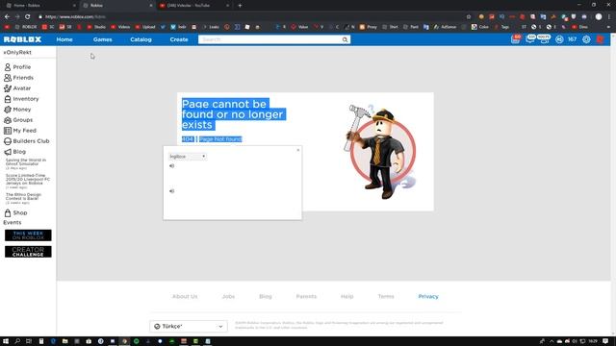Open the Liverpool FC Jerseys blog post
Image resolution: width=616 pixels, height=346 pixels.
28,181
